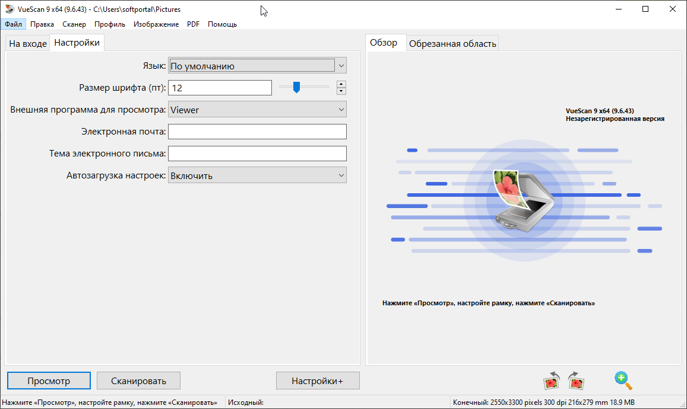687x409 pixels.
Task: Click the Автозагрузка настроек: label
Action: click(116, 175)
